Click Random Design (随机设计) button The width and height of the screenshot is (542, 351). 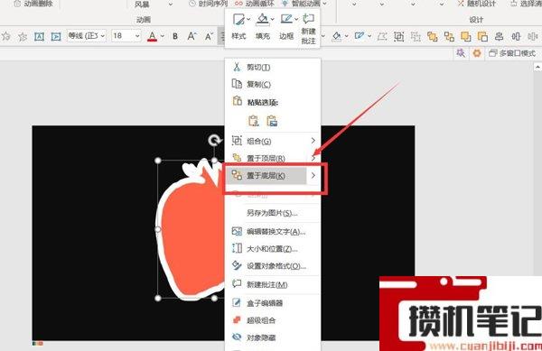pyautogui.click(x=477, y=4)
